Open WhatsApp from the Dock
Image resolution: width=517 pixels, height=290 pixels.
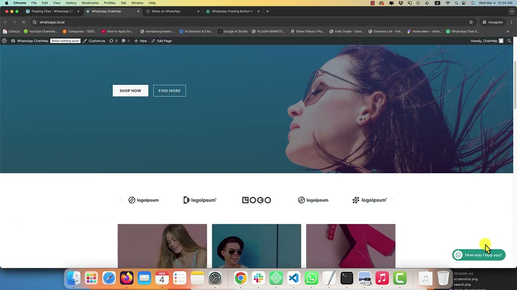311,278
